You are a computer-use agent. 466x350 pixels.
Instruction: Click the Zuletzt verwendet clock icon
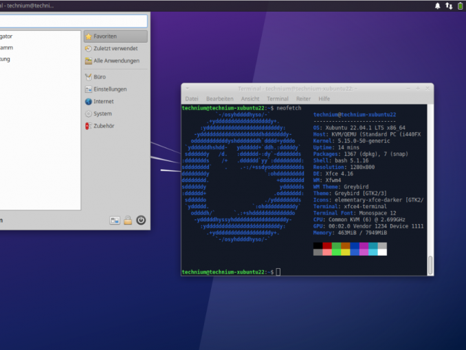pyautogui.click(x=88, y=48)
